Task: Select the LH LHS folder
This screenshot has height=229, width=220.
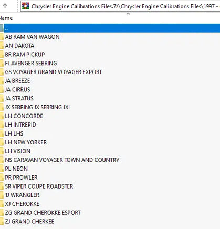Action: point(14,133)
